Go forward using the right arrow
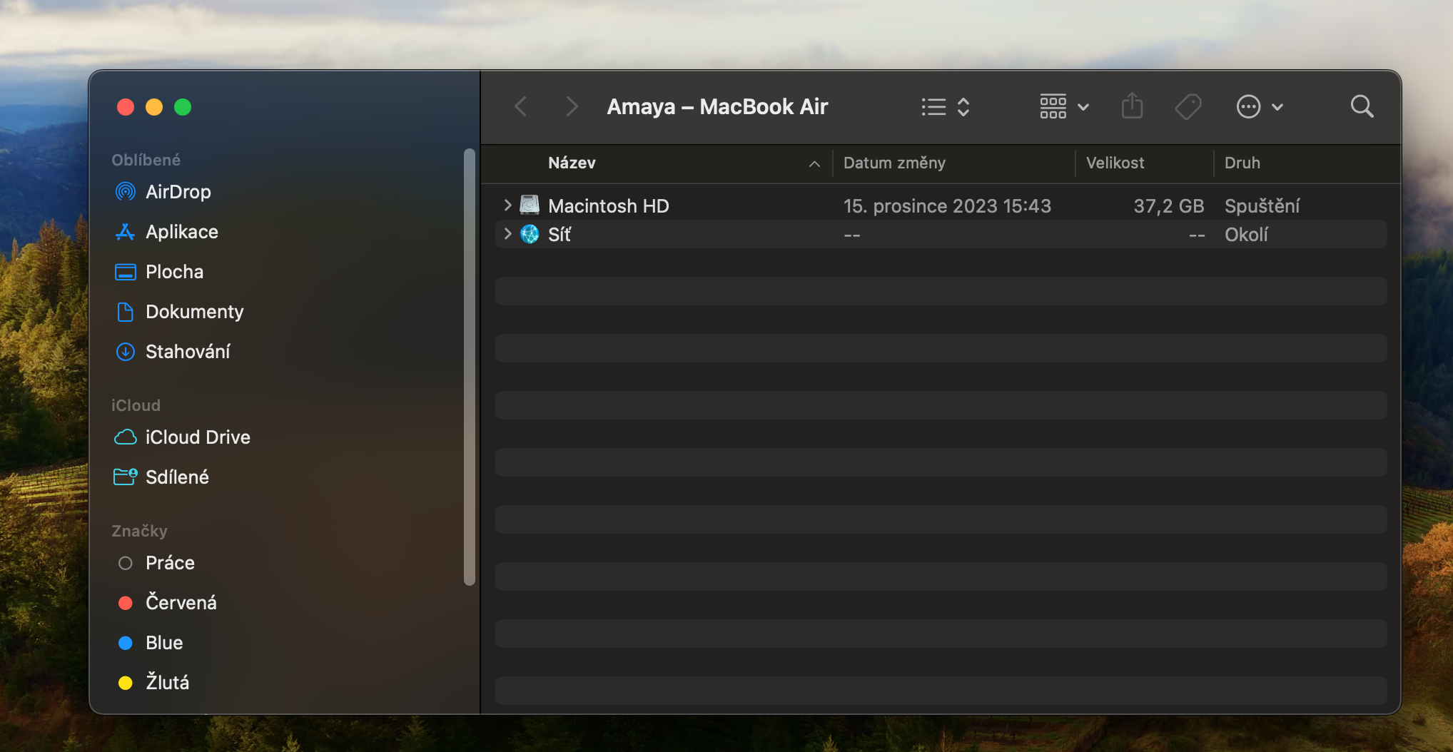This screenshot has width=1453, height=752. pos(571,107)
